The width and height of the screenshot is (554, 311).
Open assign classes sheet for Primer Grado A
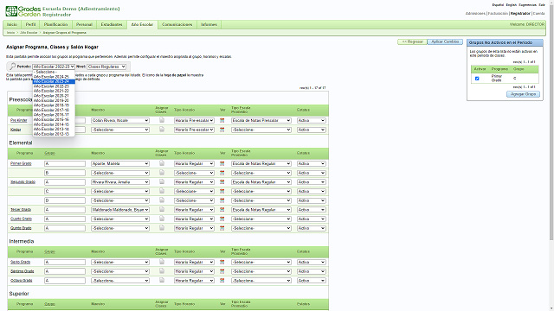point(162,163)
